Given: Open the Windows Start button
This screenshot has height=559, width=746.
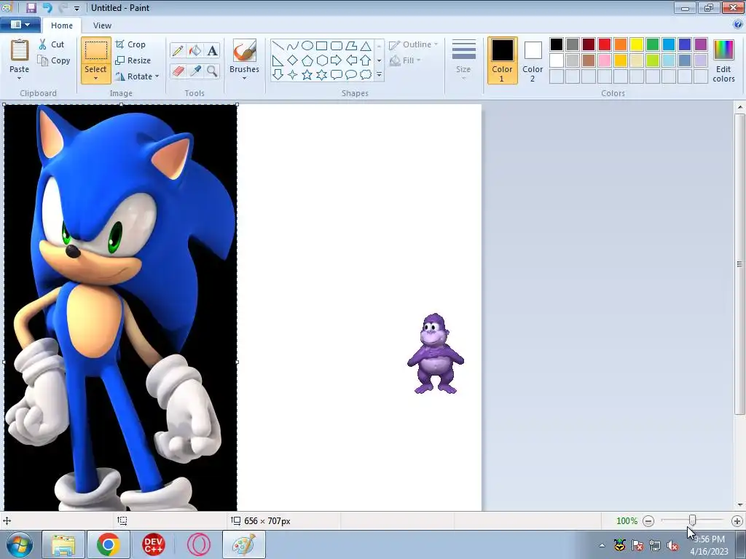Looking at the screenshot, I should pyautogui.click(x=19, y=544).
